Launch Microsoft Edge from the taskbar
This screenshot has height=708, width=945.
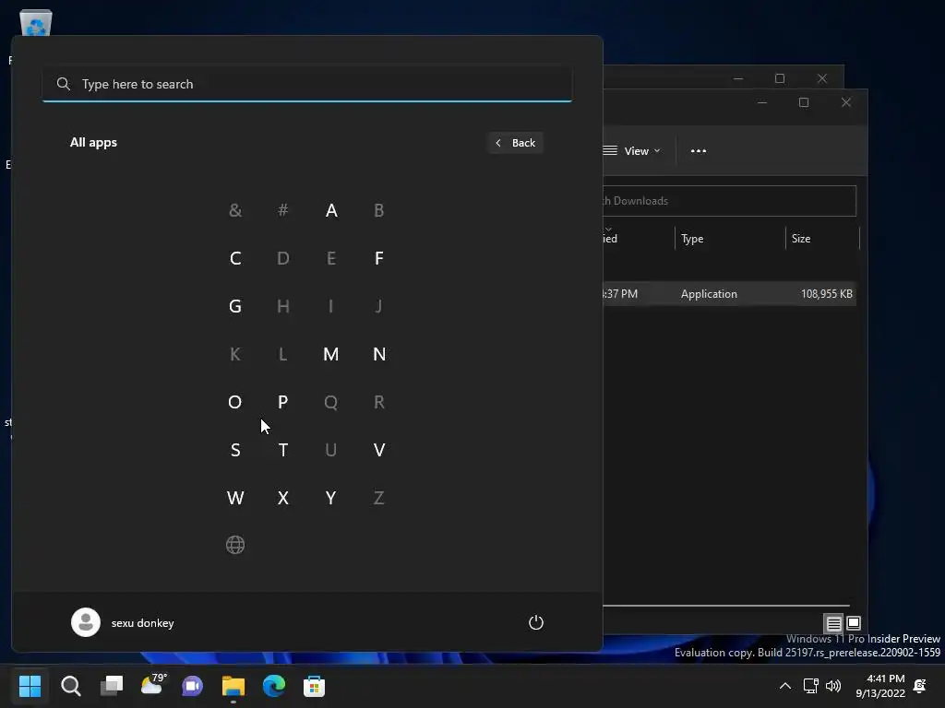273,686
